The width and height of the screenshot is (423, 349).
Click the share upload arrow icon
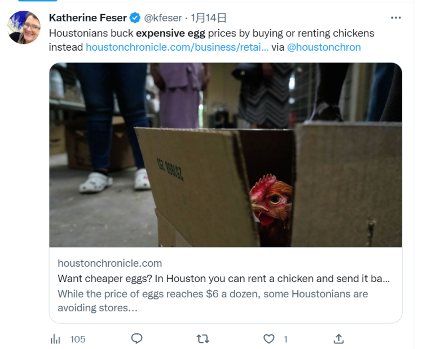[x=338, y=338]
